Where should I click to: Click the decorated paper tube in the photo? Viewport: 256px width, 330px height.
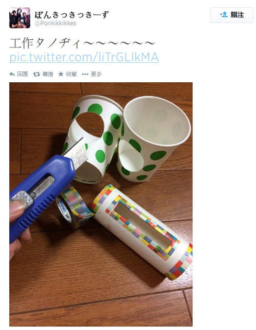point(142,231)
